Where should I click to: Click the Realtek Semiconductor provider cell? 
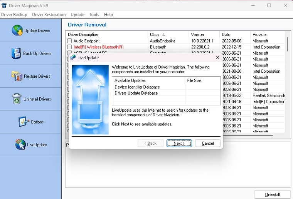(x=268, y=95)
